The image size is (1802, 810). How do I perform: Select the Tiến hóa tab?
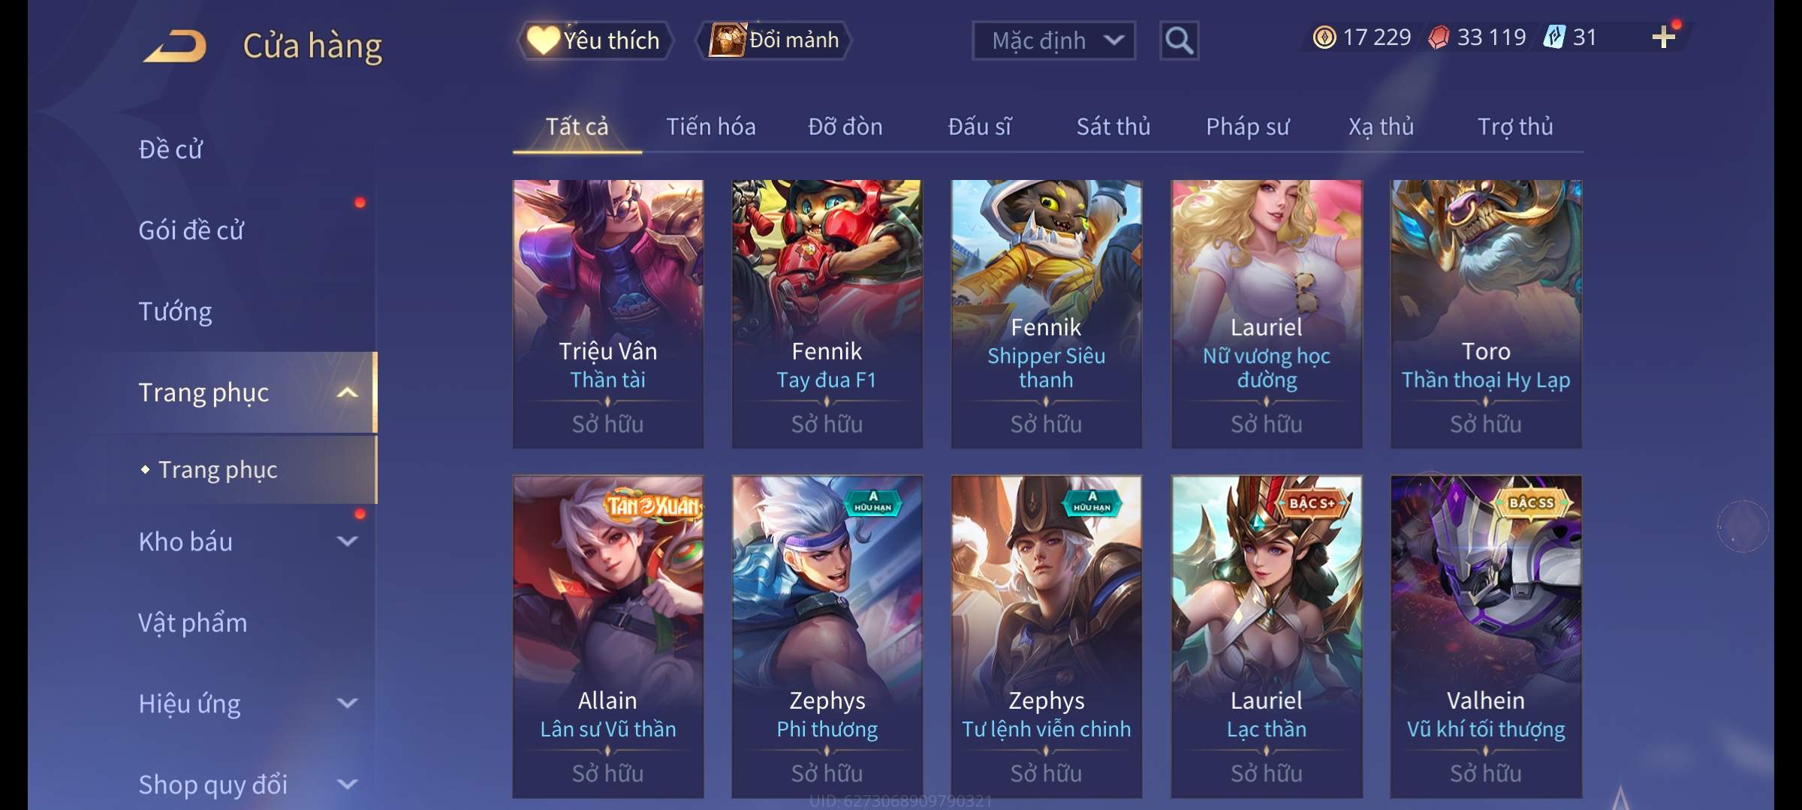[710, 127]
